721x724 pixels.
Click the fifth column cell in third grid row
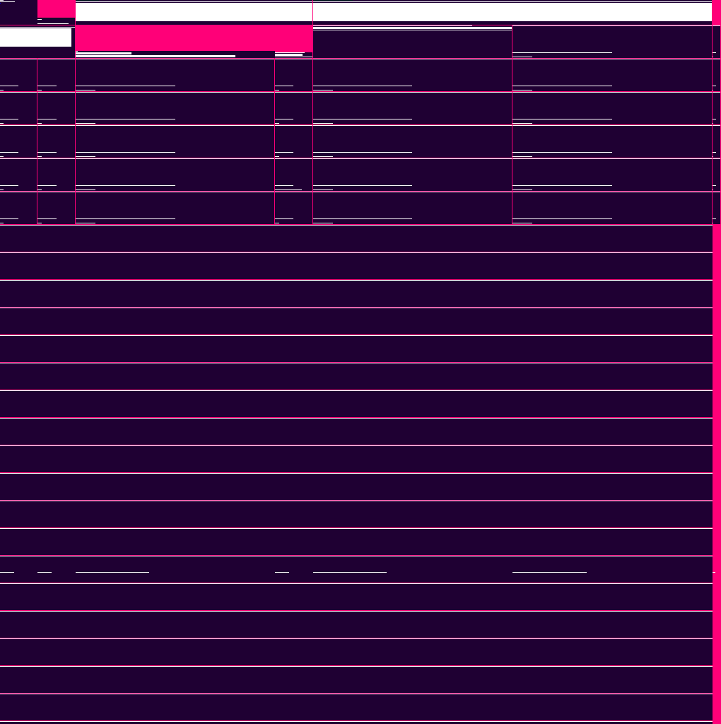412,141
